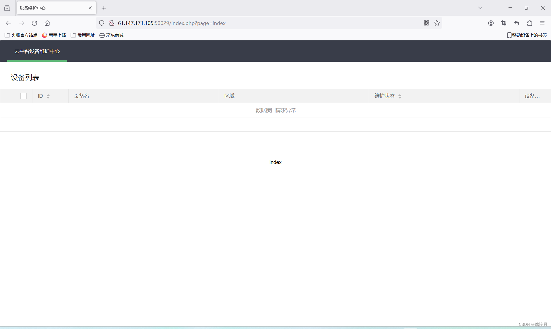Bookmark this page with the star
Viewport: 551px width, 329px height.
pos(437,23)
